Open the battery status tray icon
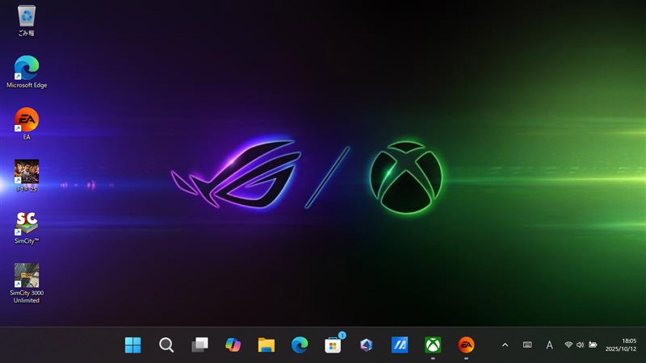 point(593,345)
